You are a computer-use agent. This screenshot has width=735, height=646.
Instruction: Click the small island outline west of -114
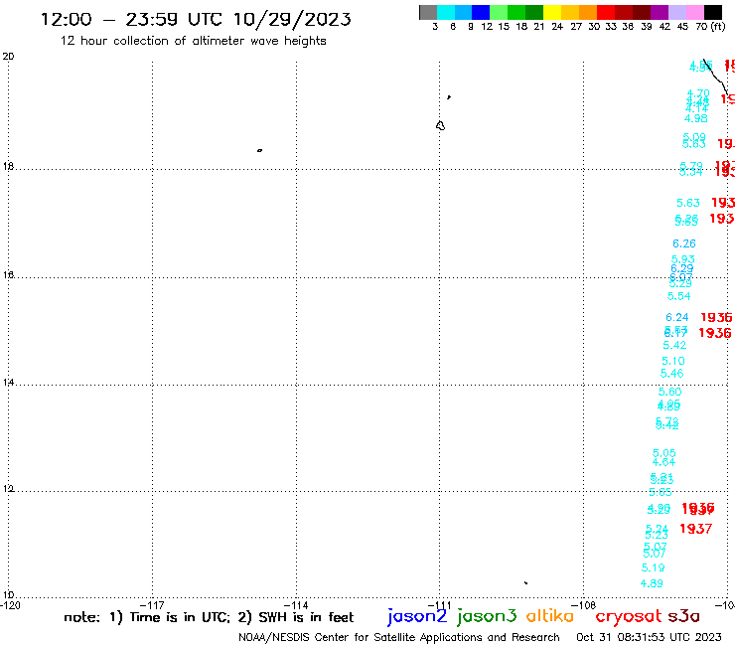[259, 150]
